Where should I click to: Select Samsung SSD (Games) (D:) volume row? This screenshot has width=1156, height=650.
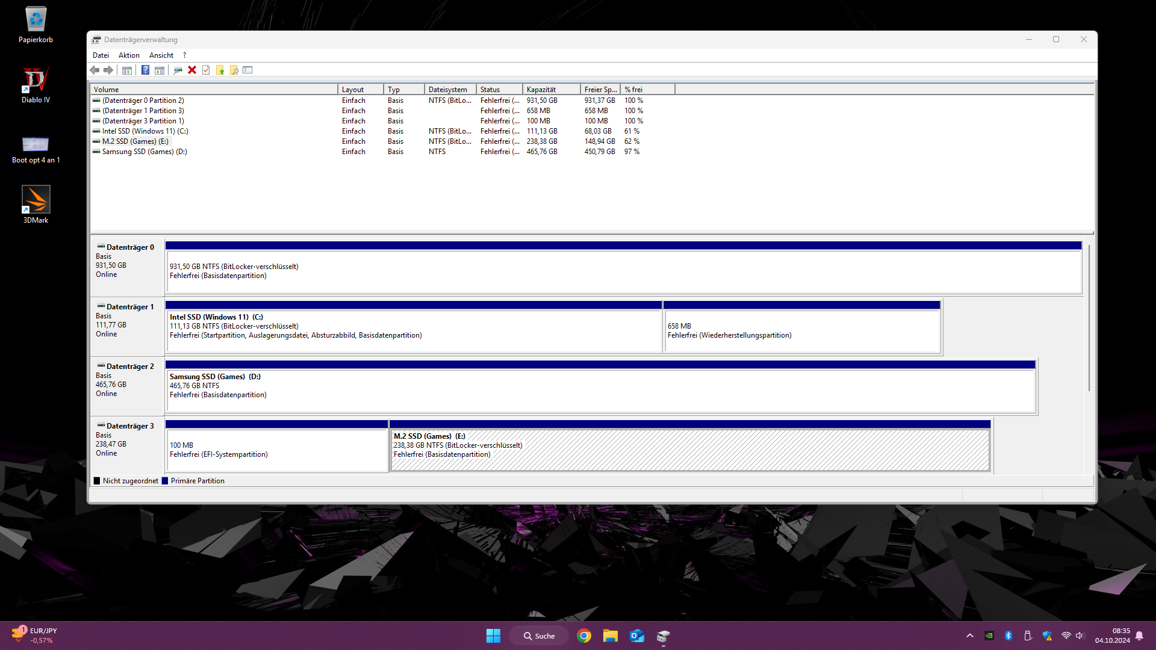[x=144, y=152]
